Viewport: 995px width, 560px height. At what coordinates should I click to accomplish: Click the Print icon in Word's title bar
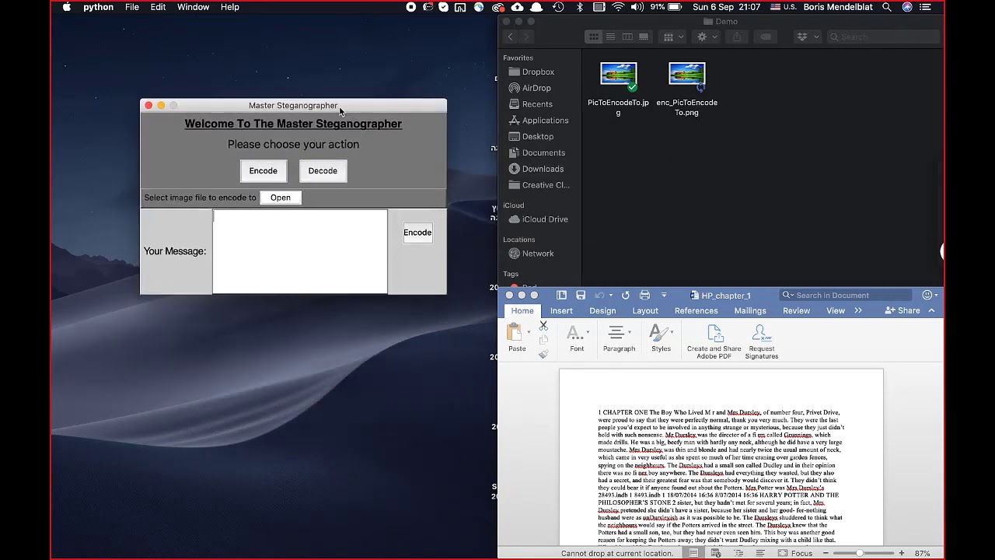[644, 296]
